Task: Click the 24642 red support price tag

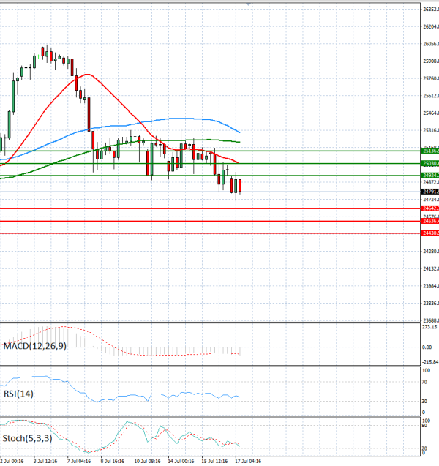Action: pos(430,208)
